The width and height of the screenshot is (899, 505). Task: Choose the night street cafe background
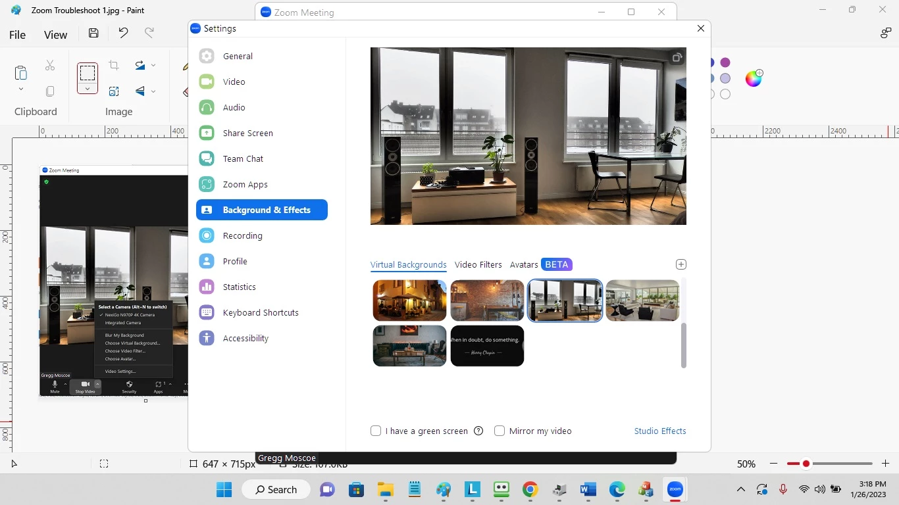(409, 301)
